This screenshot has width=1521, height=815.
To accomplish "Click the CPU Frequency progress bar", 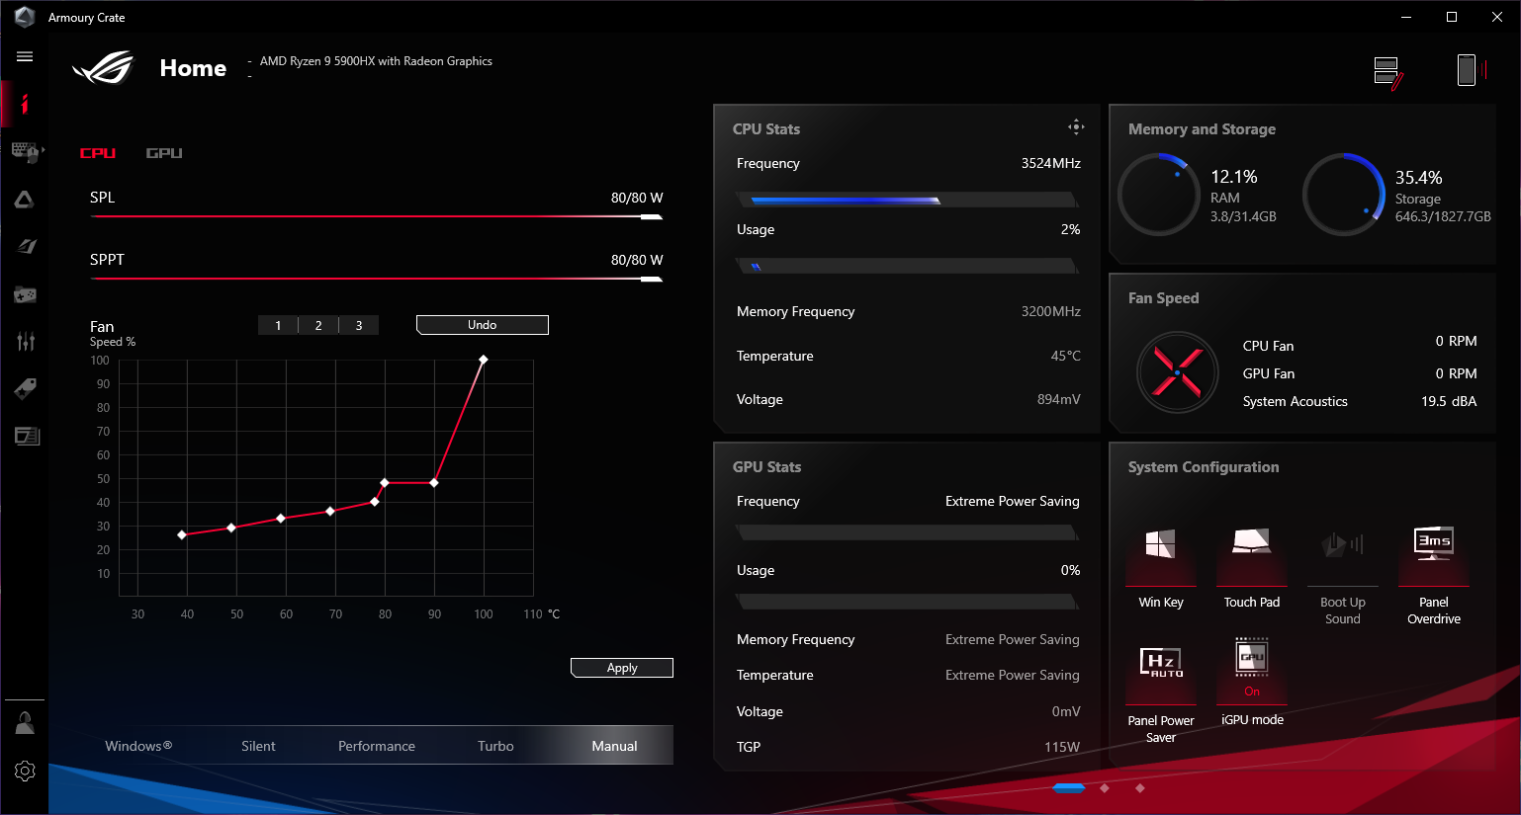I will point(907,200).
